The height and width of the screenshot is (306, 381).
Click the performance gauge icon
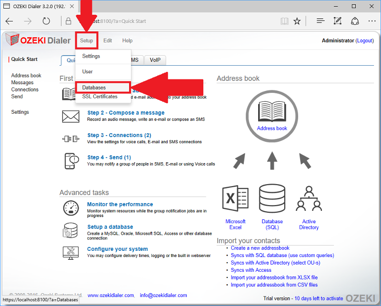coord(70,208)
